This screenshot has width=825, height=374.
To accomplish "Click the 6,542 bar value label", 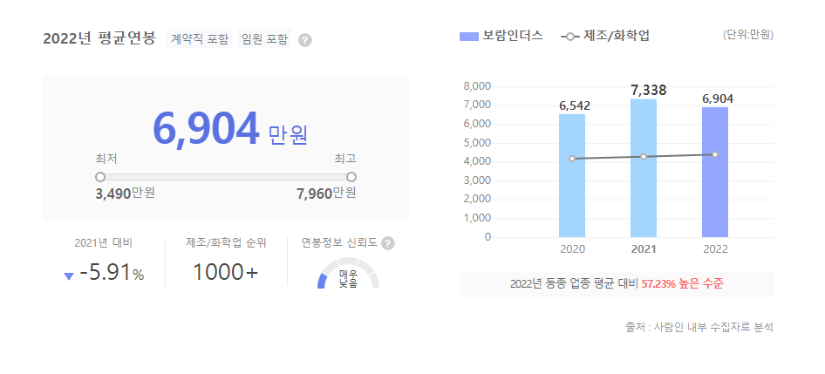I will pyautogui.click(x=575, y=106).
